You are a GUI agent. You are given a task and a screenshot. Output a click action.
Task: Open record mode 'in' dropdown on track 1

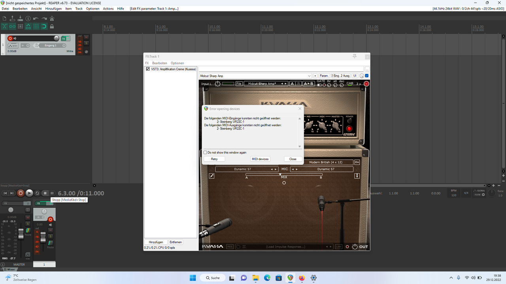point(25,45)
